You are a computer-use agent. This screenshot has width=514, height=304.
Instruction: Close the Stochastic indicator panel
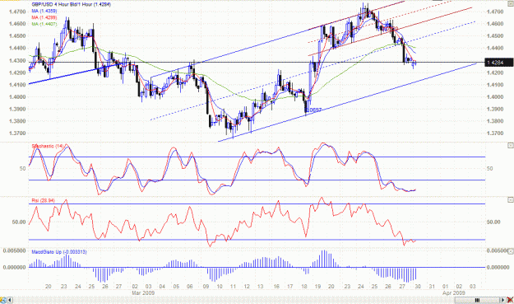click(x=511, y=145)
